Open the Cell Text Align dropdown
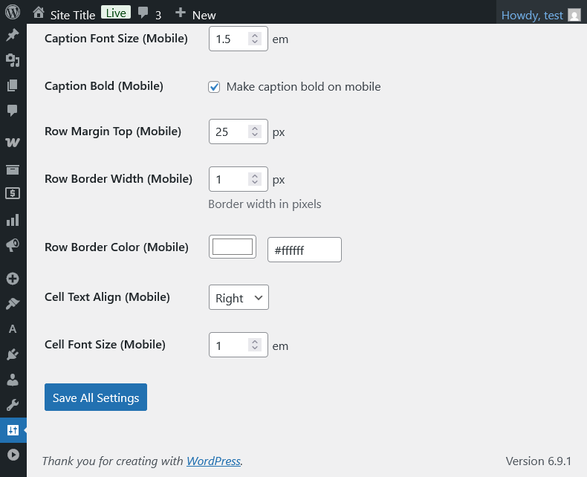Viewport: 587px width, 477px height. point(239,298)
